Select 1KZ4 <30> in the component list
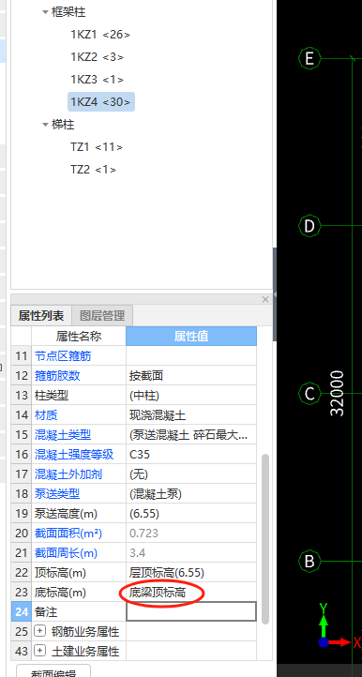The width and height of the screenshot is (362, 677). pos(101,102)
